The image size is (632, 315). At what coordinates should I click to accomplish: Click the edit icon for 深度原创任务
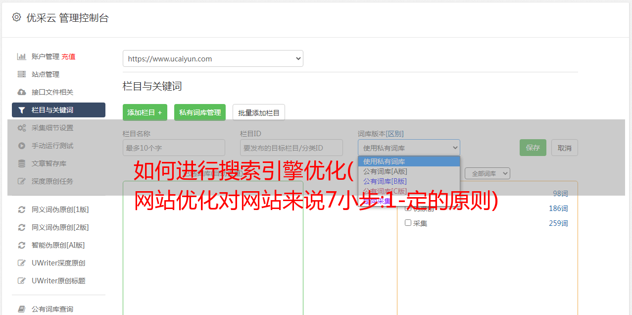click(21, 181)
